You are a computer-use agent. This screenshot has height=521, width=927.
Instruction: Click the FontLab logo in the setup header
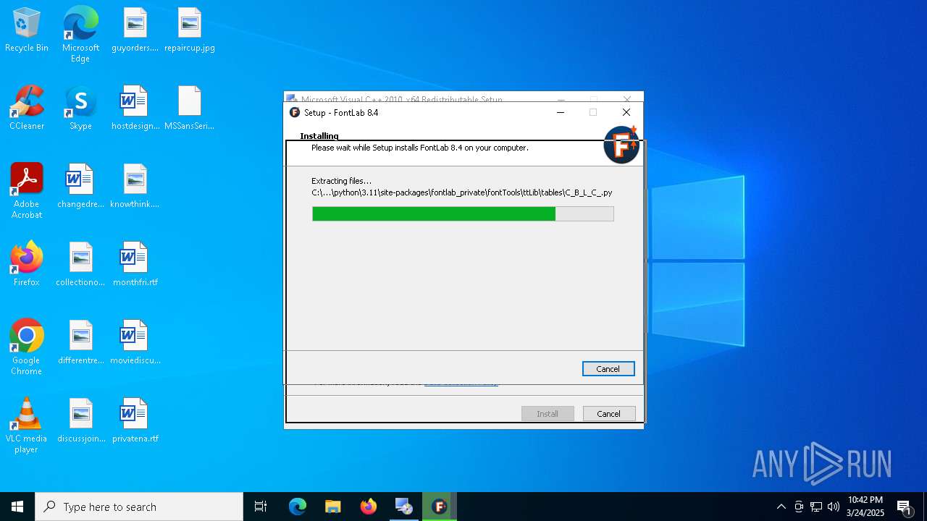pyautogui.click(x=621, y=145)
